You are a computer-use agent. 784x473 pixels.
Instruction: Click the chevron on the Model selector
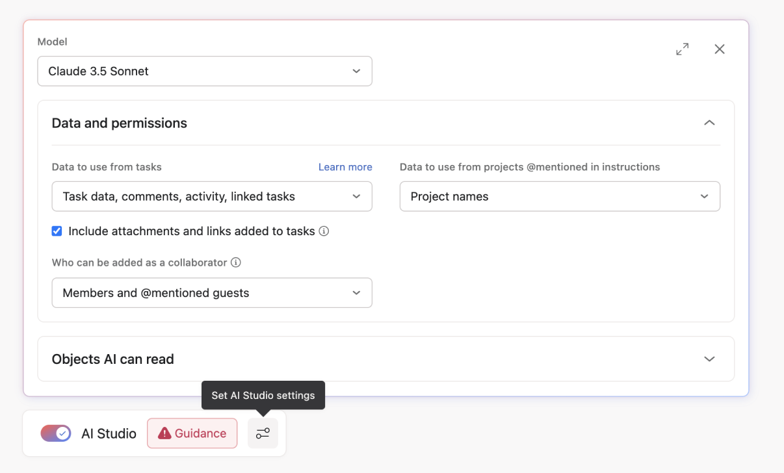point(356,71)
